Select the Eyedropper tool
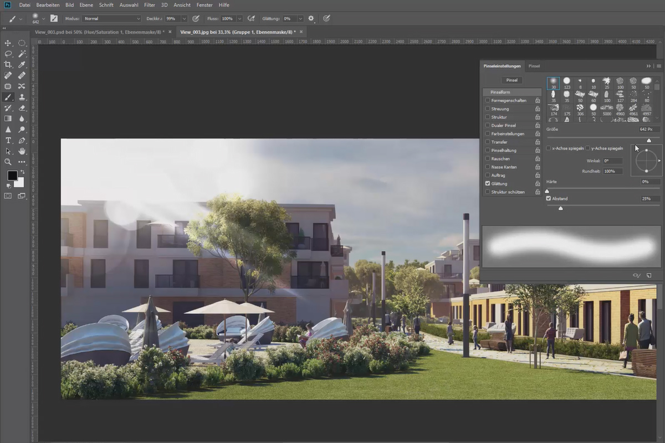This screenshot has width=665, height=443. pyautogui.click(x=22, y=65)
